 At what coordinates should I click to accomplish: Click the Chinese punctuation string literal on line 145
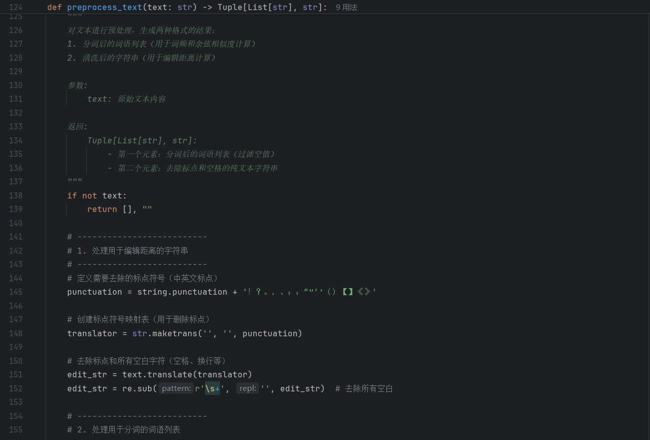tap(310, 292)
